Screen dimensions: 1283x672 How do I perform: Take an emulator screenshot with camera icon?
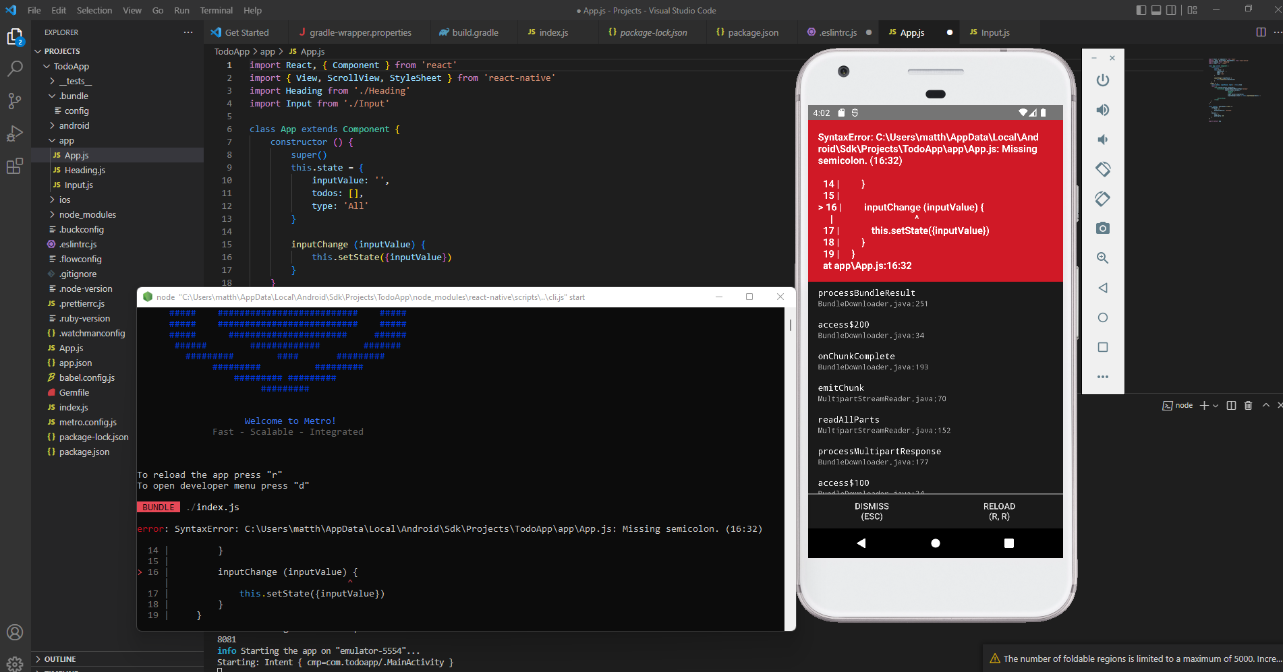1103,228
